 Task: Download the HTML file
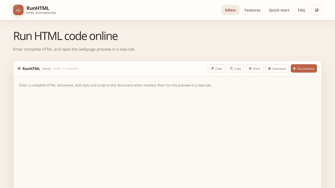coord(277,68)
